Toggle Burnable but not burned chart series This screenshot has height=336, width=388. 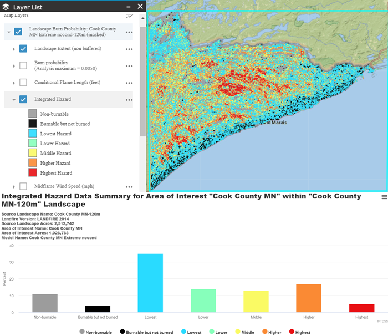click(x=146, y=332)
